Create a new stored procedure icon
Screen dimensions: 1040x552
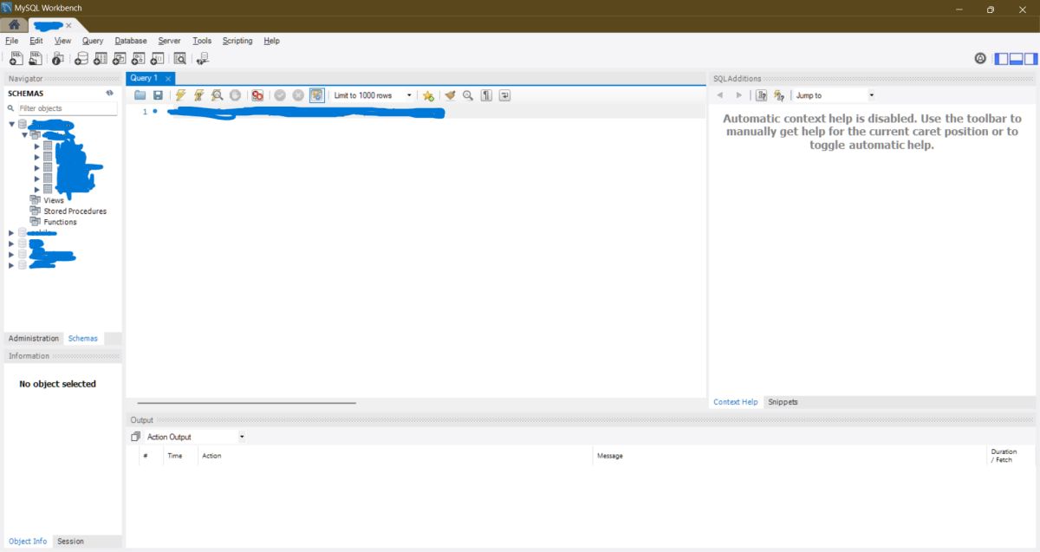click(x=139, y=59)
